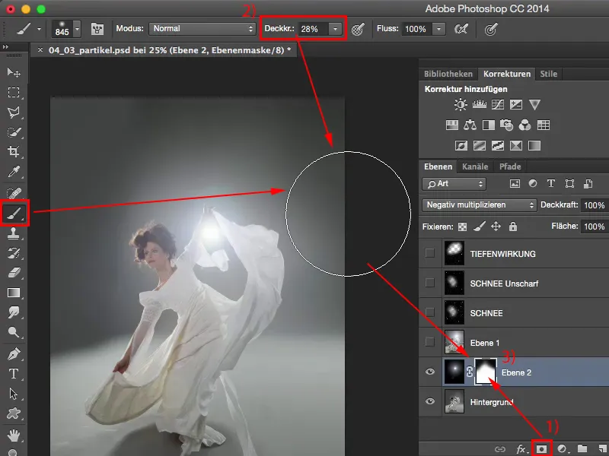Select the Smudge tool
609x456 pixels.
14,312
